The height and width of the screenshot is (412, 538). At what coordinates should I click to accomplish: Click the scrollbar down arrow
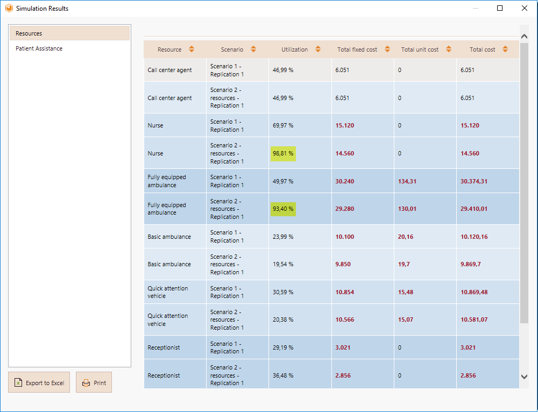(524, 377)
